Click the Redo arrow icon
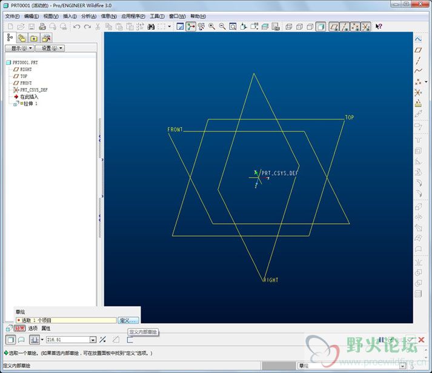The height and width of the screenshot is (373, 432). 87,27
